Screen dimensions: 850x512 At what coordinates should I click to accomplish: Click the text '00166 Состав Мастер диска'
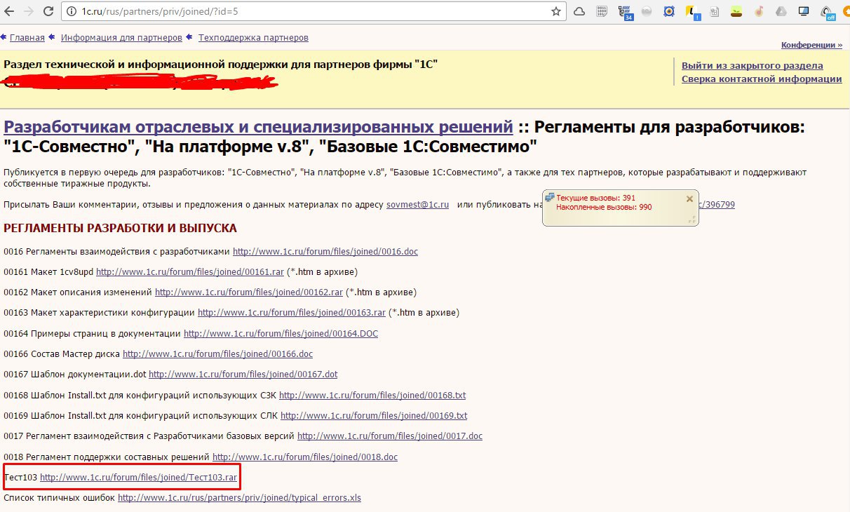point(62,354)
